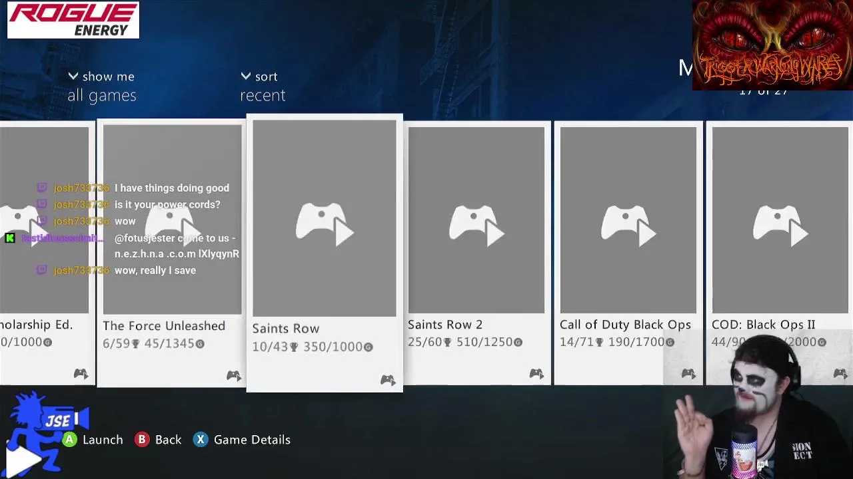Click the 6/59 achievements count
The height and width of the screenshot is (479, 853).
tap(121, 343)
